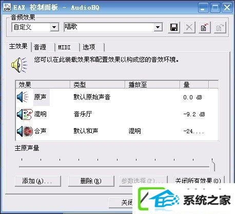Click the 主原声量 slider thumb
The width and height of the screenshot is (235, 214).
pos(212,165)
